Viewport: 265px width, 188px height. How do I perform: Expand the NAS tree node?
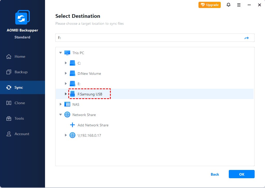click(x=61, y=104)
